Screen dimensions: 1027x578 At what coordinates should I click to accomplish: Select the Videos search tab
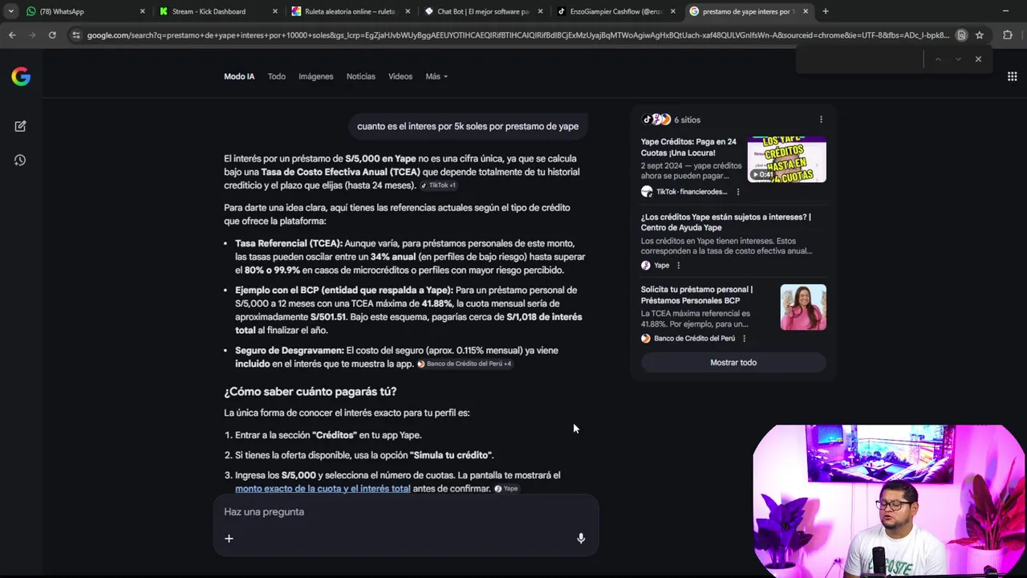[400, 76]
